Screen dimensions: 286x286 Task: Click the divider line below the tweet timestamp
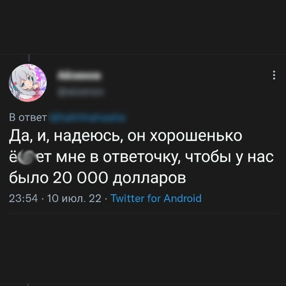pos(144,213)
